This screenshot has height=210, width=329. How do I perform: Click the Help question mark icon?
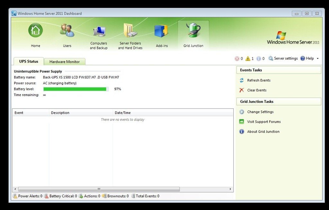pos(303,58)
